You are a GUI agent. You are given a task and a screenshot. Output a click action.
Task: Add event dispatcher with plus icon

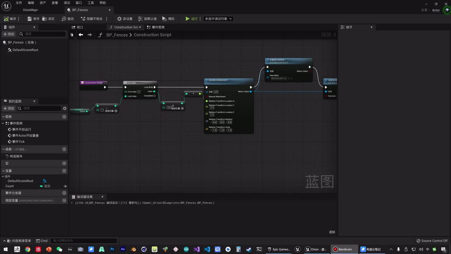(64, 193)
